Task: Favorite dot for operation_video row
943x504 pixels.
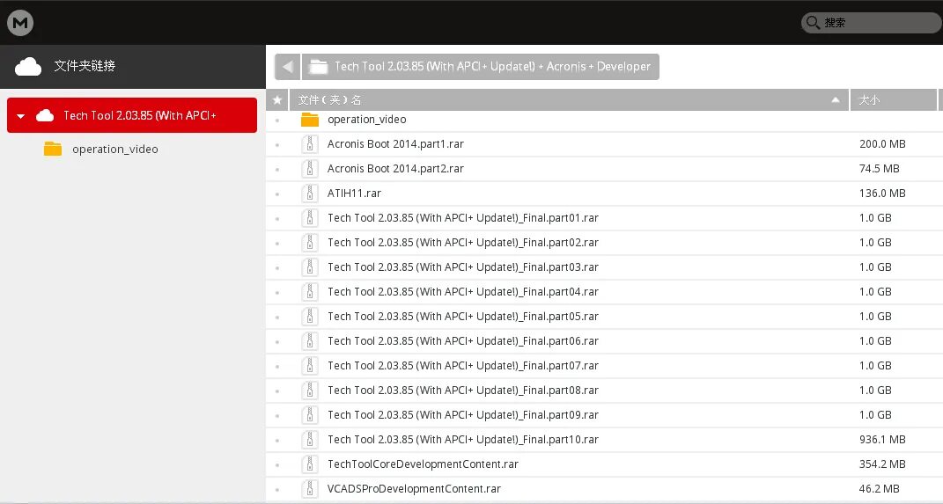Action: [x=277, y=121]
